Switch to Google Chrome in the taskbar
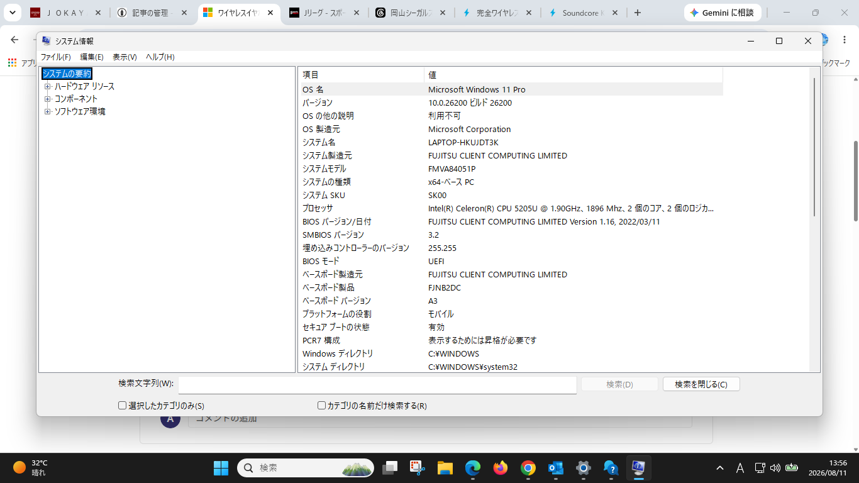 click(x=528, y=468)
